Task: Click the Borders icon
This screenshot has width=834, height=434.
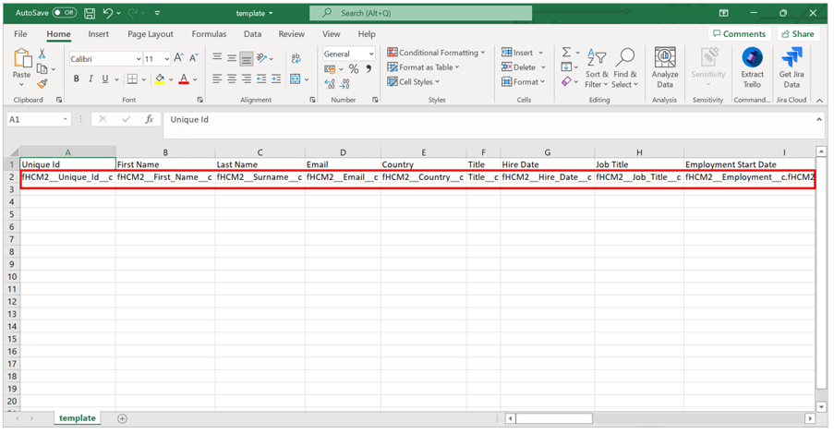Action: point(132,79)
